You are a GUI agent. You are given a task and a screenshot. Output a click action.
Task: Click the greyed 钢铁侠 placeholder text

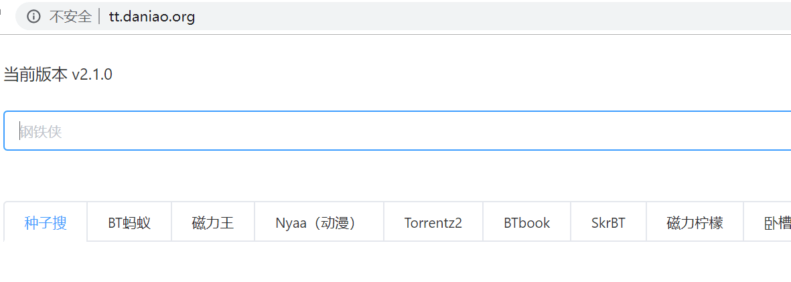(41, 132)
